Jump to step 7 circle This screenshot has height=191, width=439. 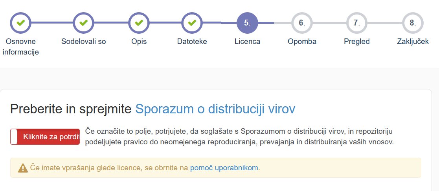click(x=356, y=23)
